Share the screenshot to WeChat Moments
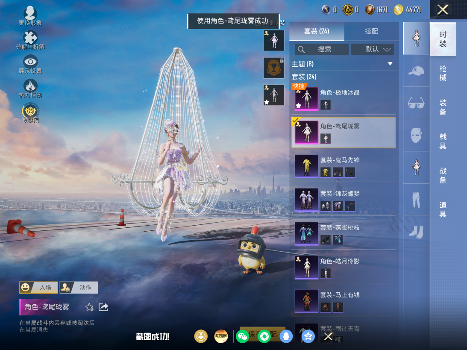 [x=264, y=337]
